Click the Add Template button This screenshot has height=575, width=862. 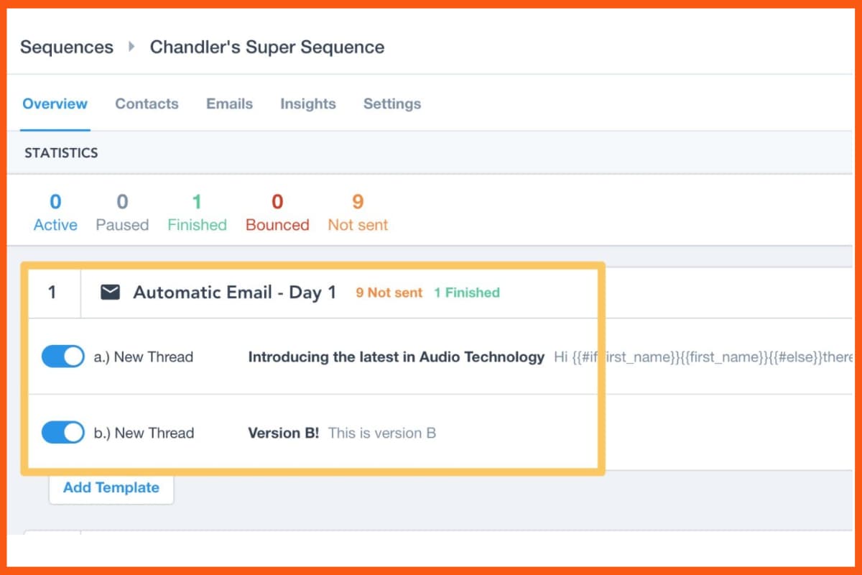coord(111,487)
